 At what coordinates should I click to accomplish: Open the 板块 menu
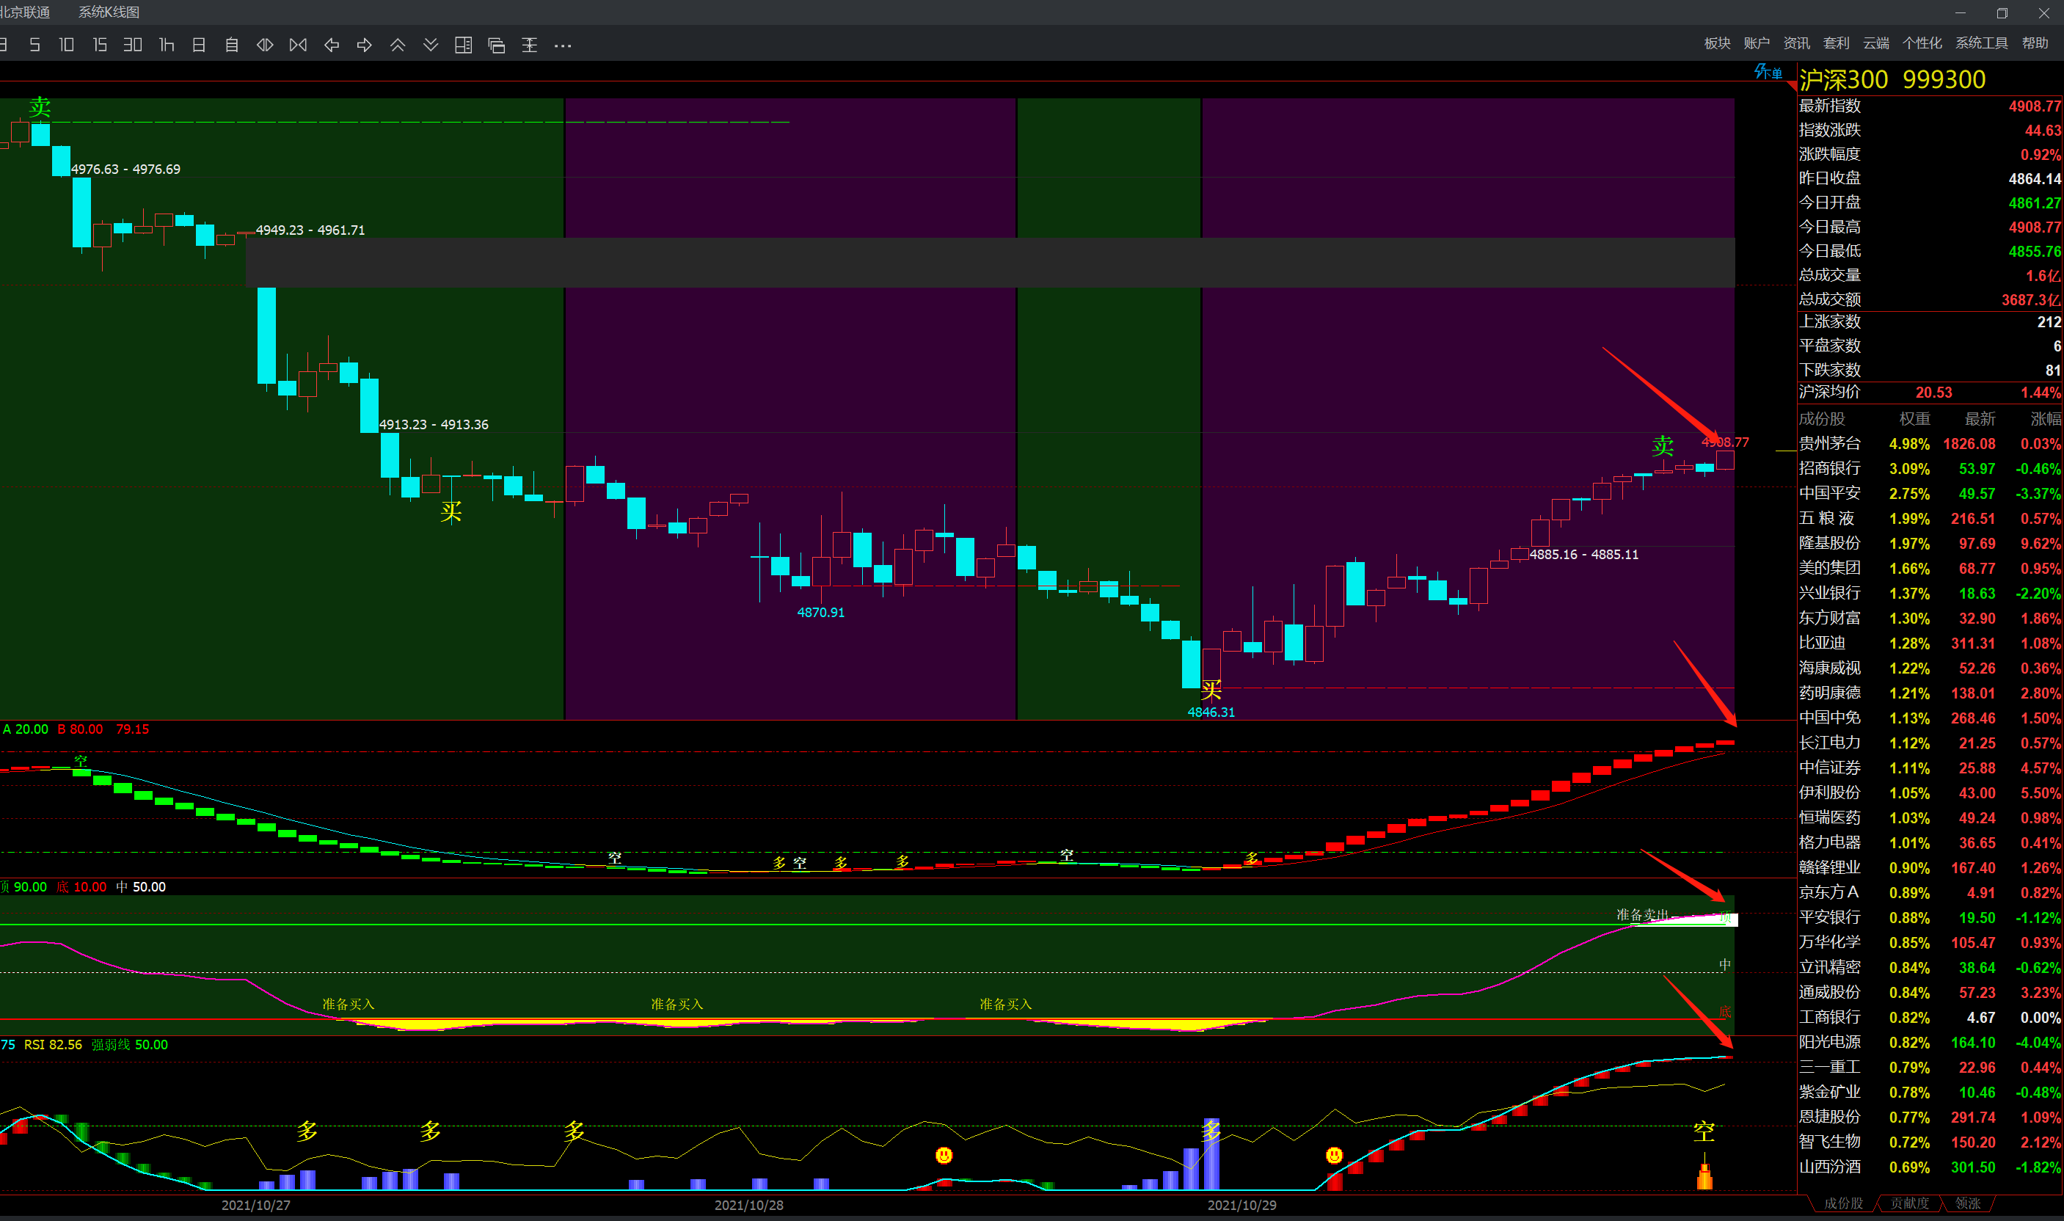click(x=1717, y=43)
